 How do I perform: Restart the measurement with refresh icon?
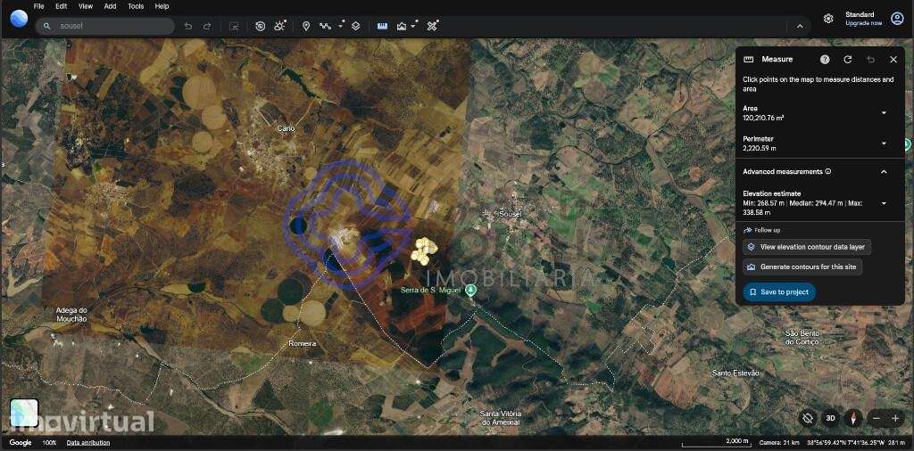(x=848, y=60)
